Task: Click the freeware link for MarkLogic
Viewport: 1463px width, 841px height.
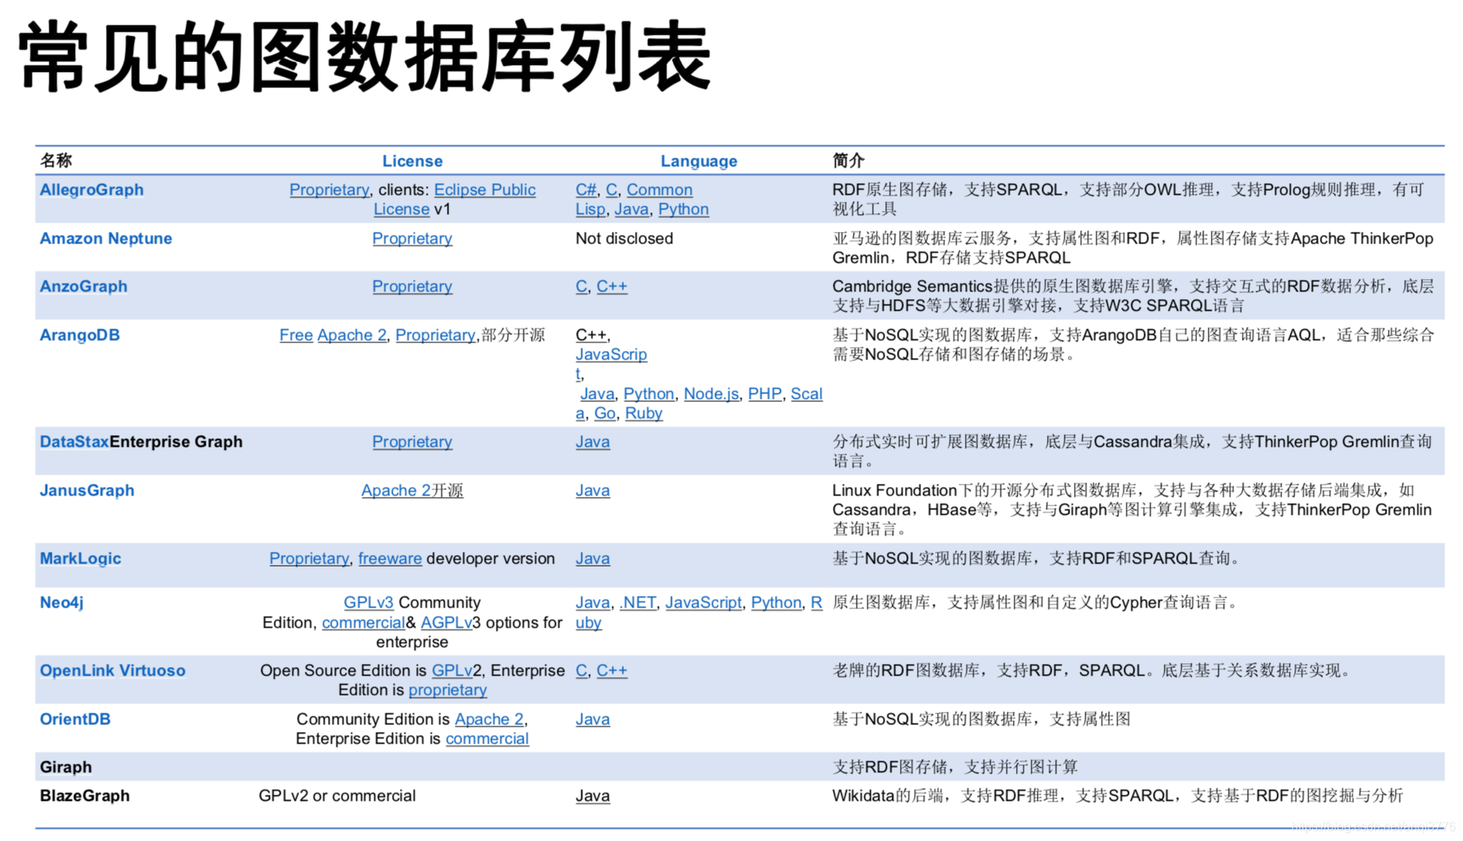Action: [x=390, y=558]
